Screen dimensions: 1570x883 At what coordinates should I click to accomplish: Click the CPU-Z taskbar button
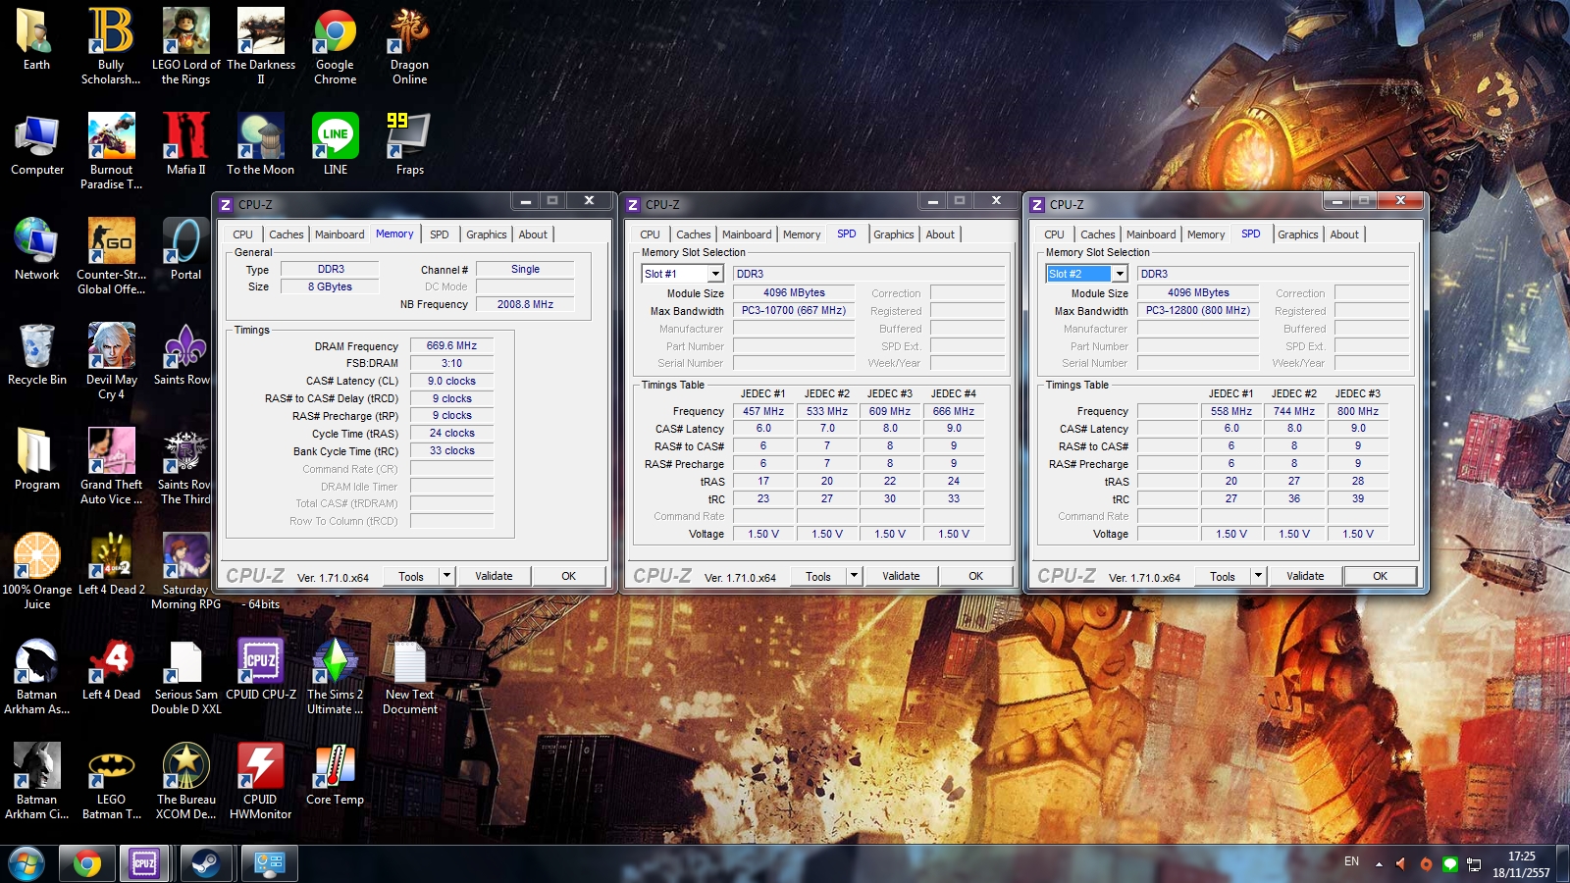pyautogui.click(x=144, y=863)
